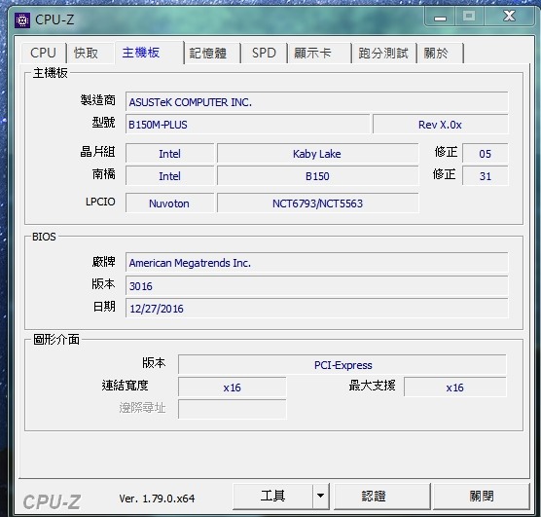Click the manufacturer field ASUSTeK COMPUTER INC.

pos(317,102)
